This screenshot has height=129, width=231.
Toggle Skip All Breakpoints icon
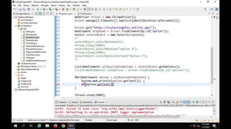(x=33, y=9)
